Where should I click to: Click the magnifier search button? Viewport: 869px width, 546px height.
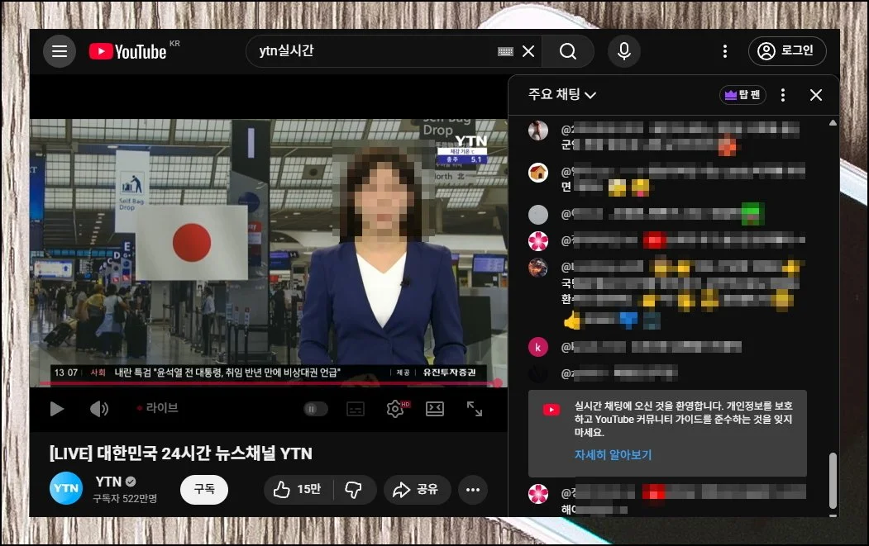coord(568,51)
